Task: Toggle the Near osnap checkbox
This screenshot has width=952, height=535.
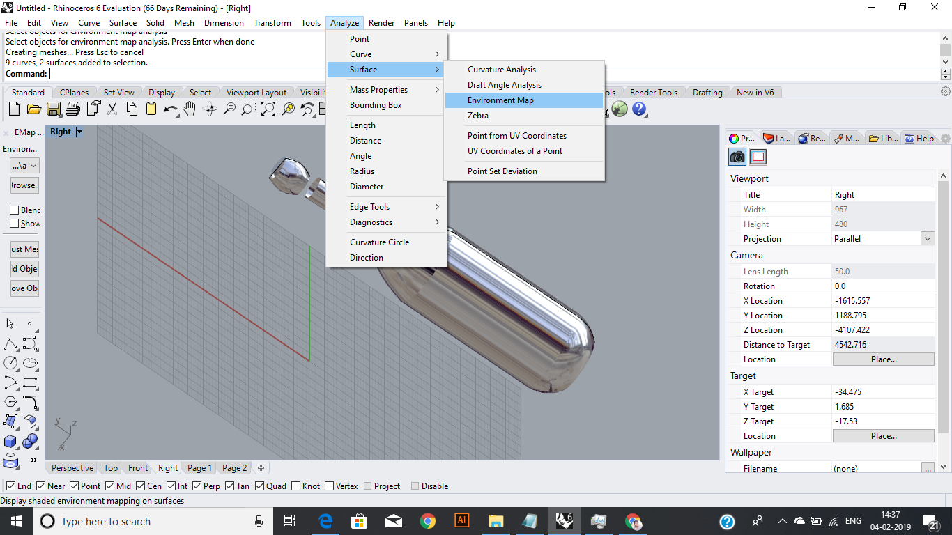Action: 41,486
